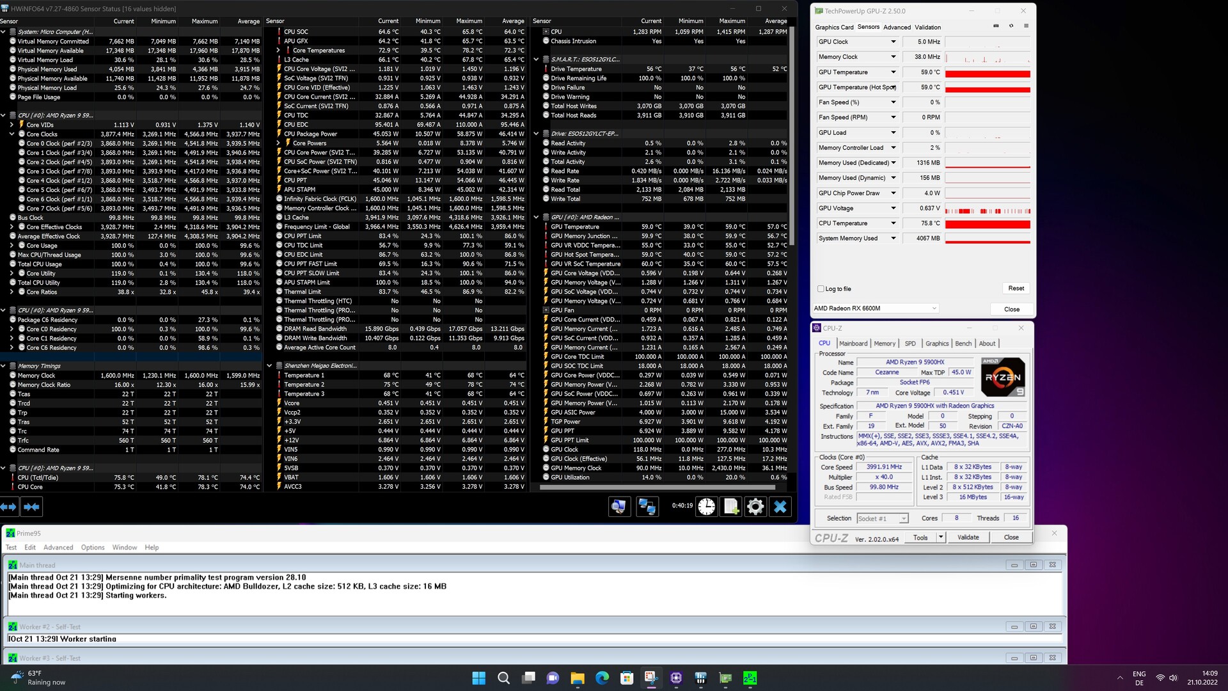Click the GPU-Z refresh icon
The width and height of the screenshot is (1228, 691).
point(1011,26)
